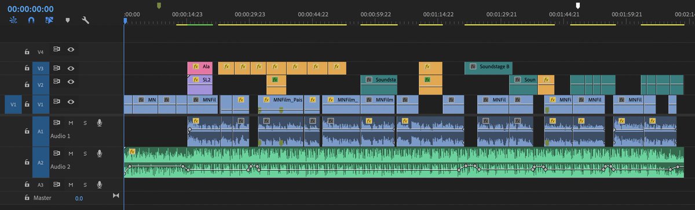
Task: Enable voice-over record on Audio 1
Action: [100, 122]
